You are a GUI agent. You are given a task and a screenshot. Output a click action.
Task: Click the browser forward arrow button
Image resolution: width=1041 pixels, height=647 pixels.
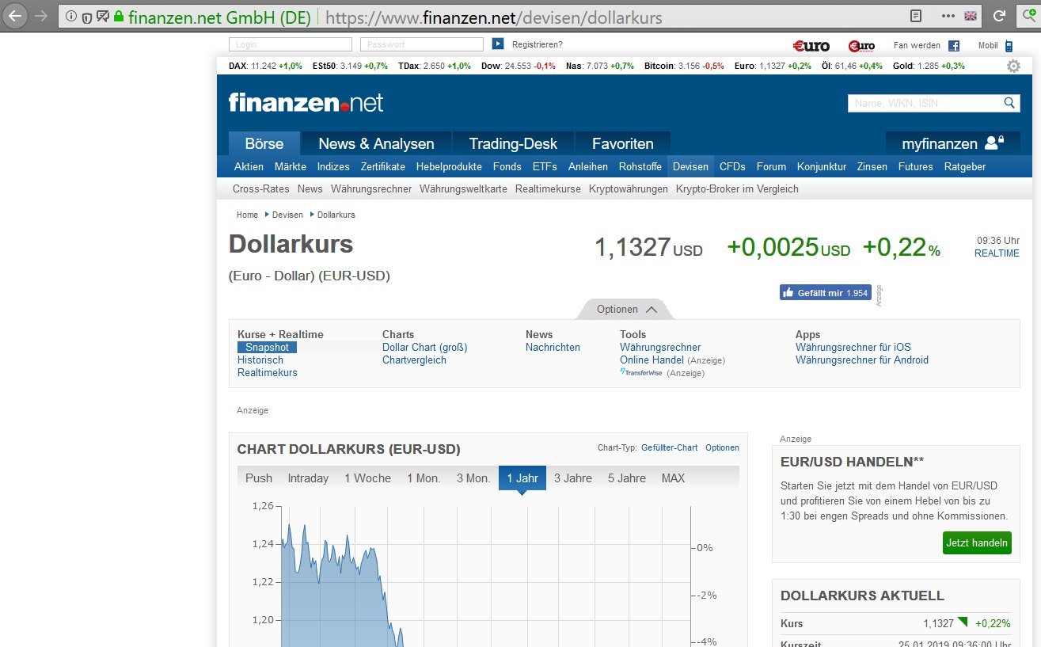[41, 16]
